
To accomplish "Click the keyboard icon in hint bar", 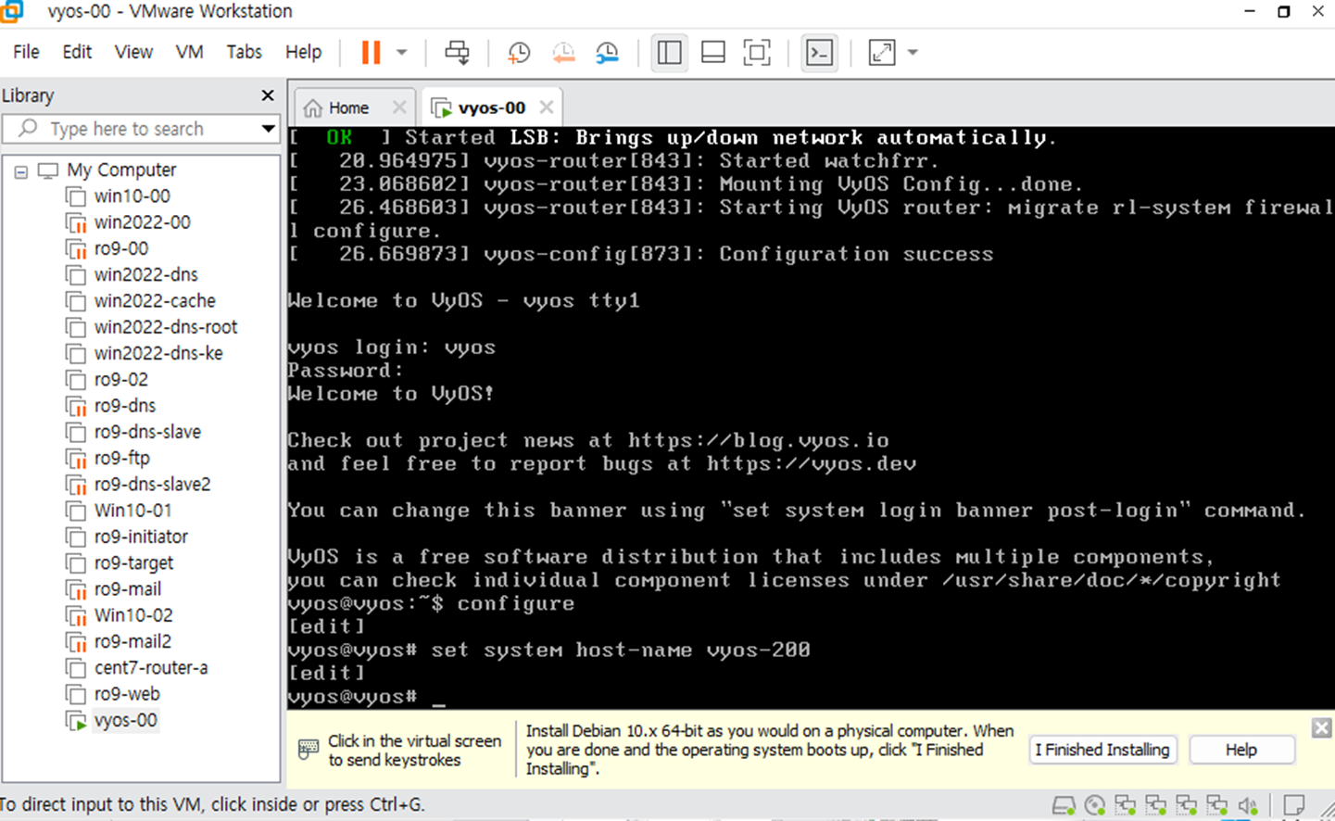I will (x=309, y=749).
